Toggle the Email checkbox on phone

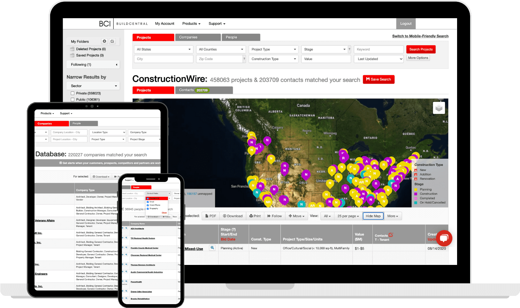(148, 202)
